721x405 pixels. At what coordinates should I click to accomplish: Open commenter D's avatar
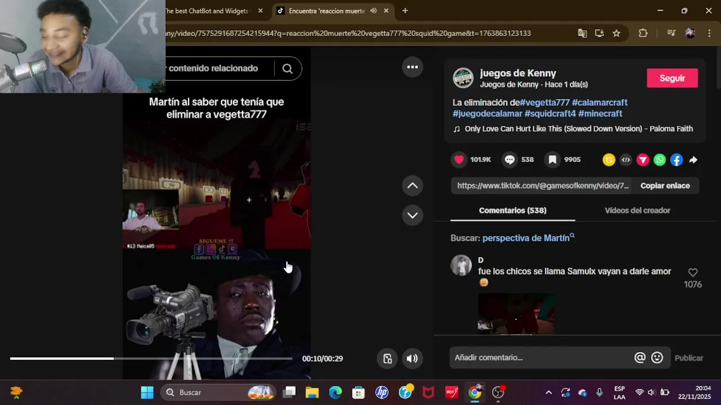point(461,265)
